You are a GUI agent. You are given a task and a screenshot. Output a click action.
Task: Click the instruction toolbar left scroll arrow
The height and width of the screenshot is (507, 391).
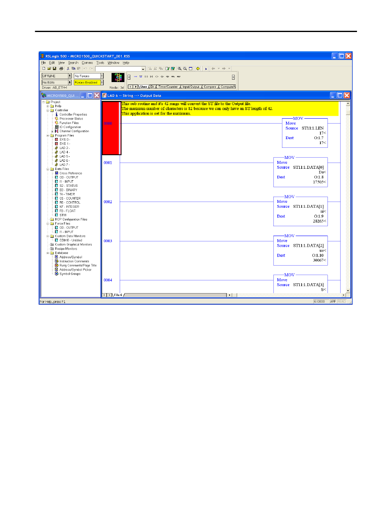pos(129,77)
